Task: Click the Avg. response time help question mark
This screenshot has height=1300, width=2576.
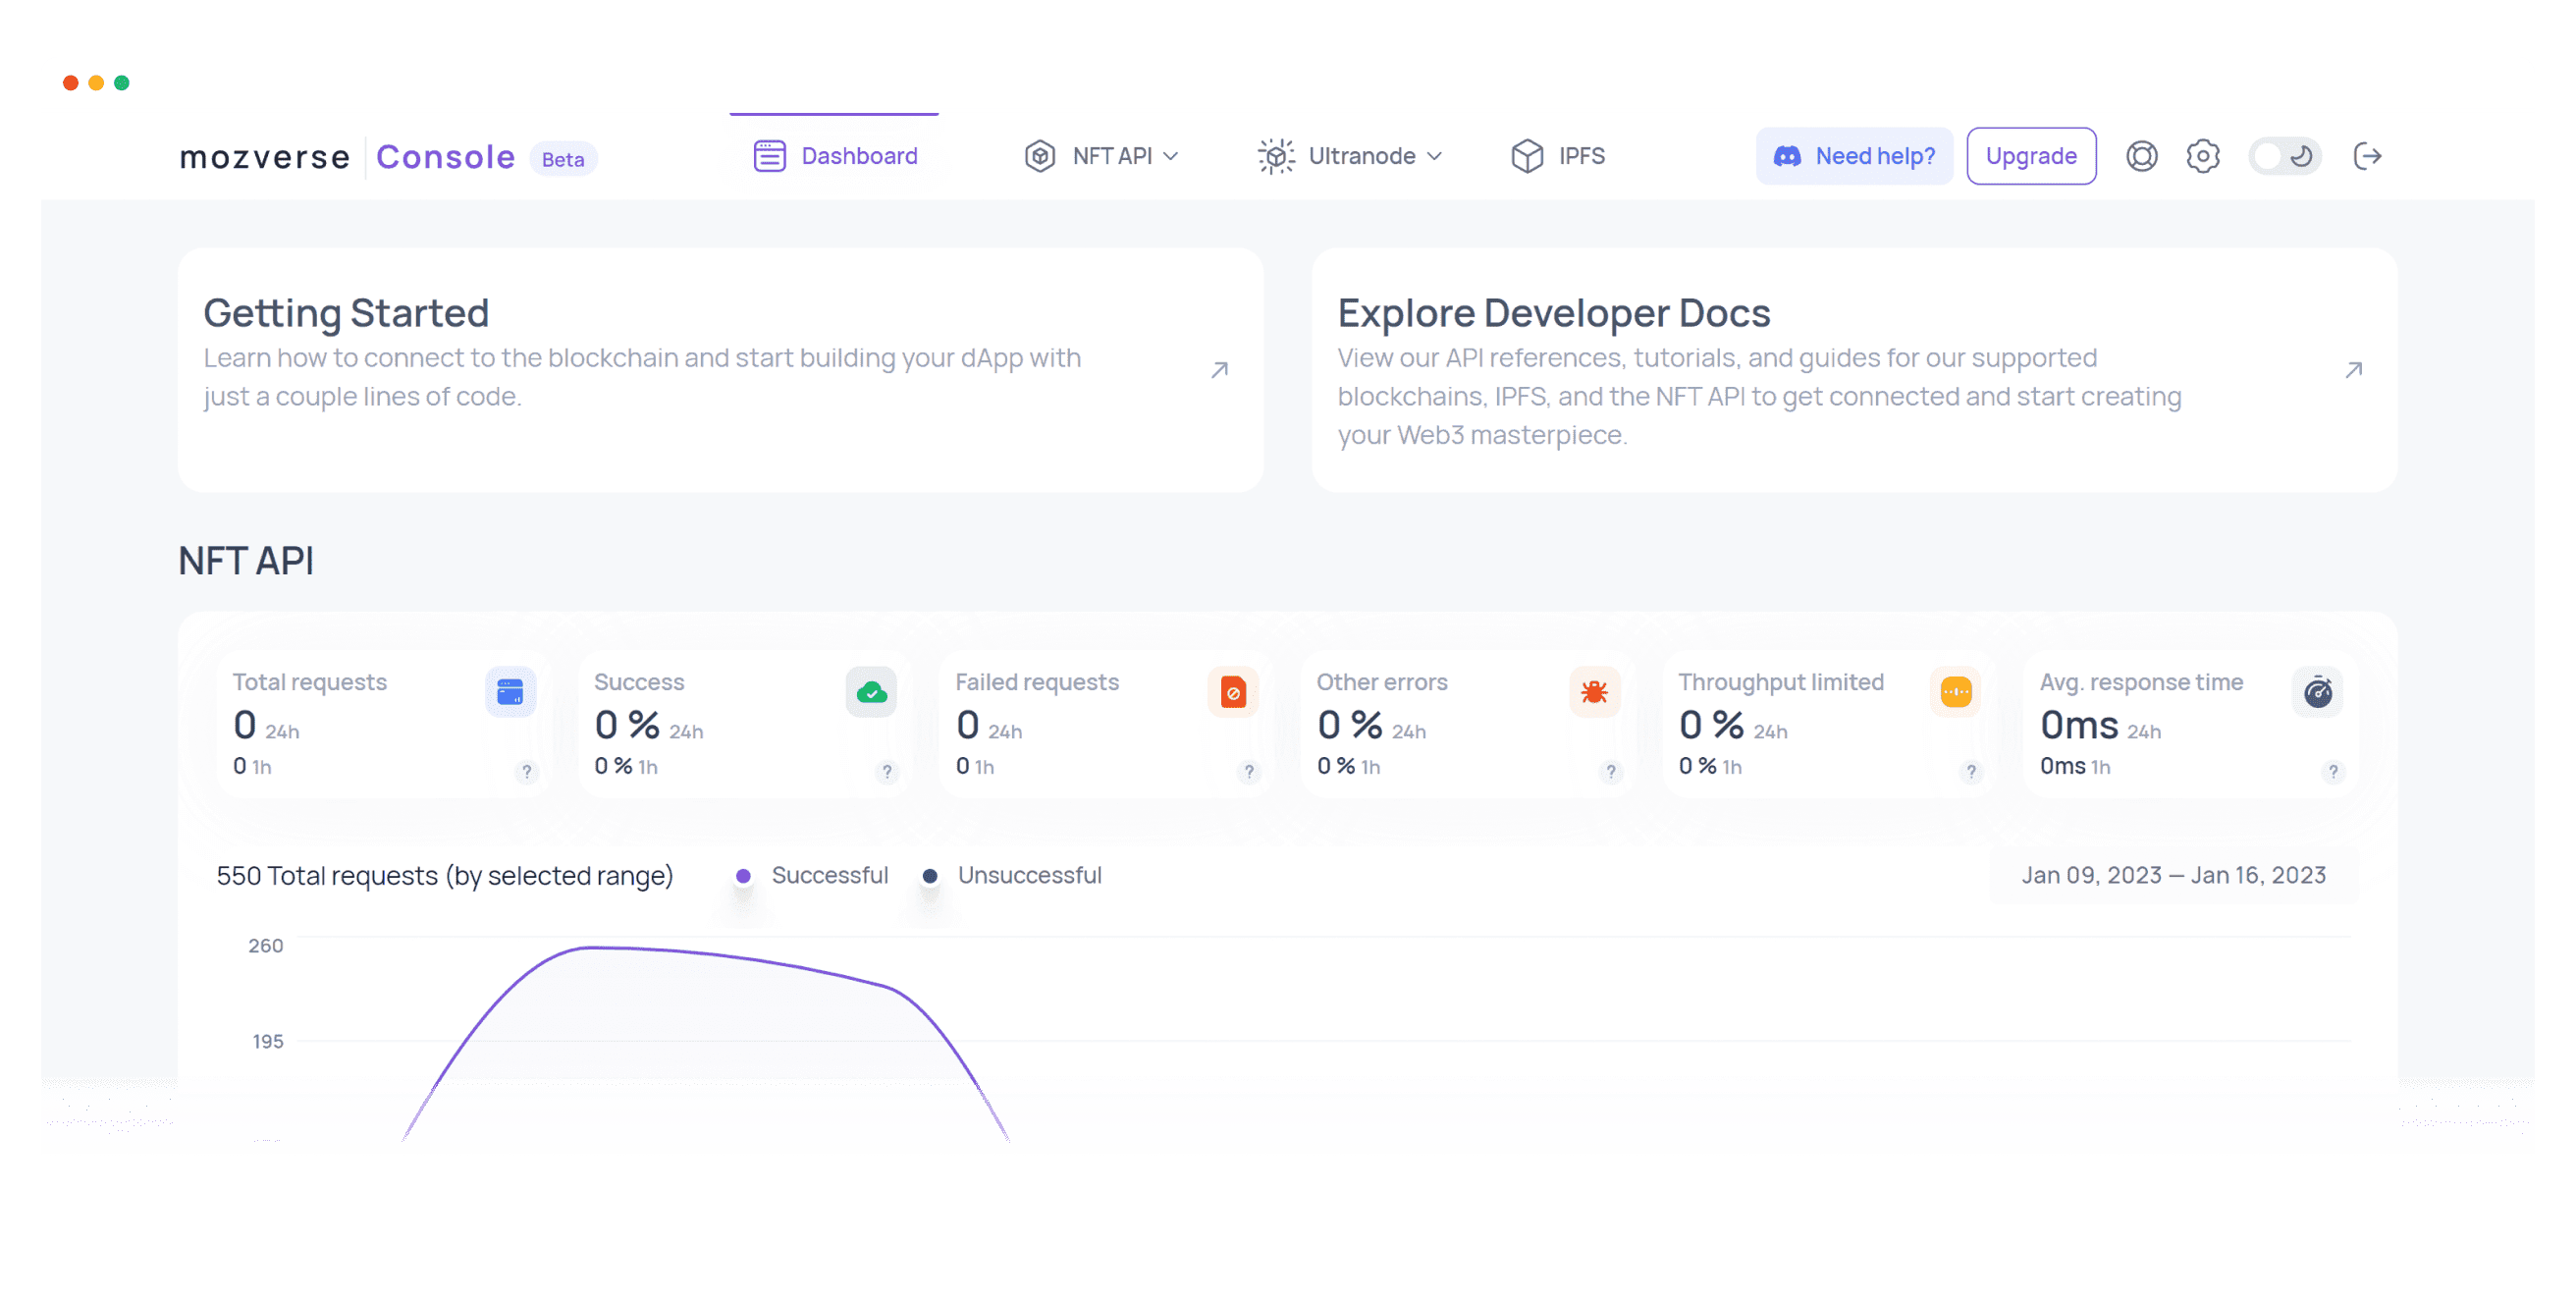Action: click(2333, 772)
